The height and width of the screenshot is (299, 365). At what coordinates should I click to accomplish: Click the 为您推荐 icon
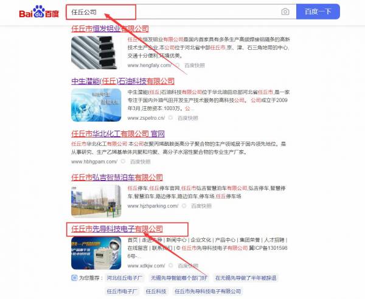point(74,278)
